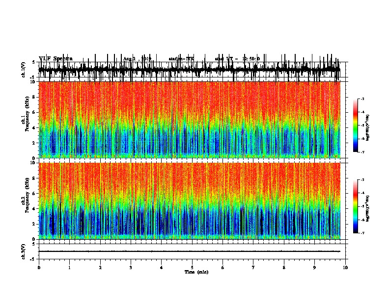The image size is (389, 300).
Task: Click the '2' kHz tick of ch.1 spectrogram
Action: (34, 143)
